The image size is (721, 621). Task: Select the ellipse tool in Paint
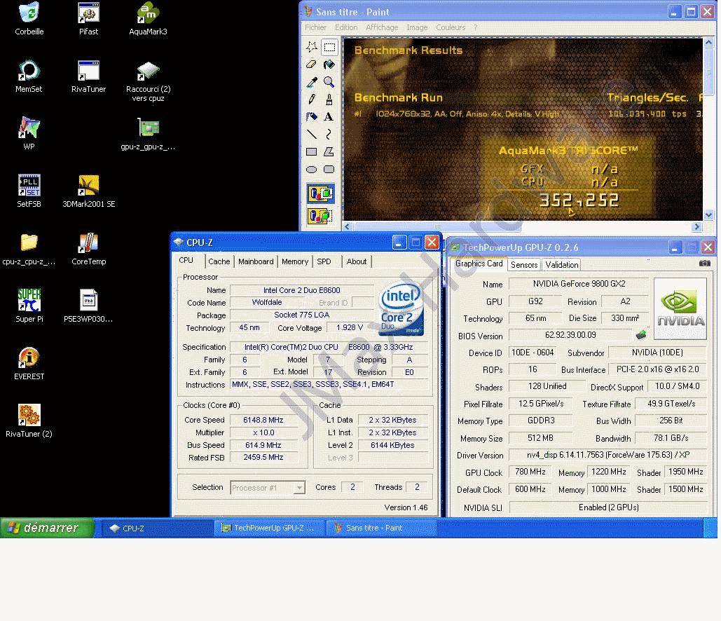point(312,170)
